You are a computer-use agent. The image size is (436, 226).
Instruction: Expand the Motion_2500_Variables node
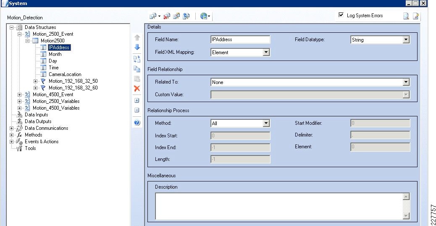tap(19, 102)
